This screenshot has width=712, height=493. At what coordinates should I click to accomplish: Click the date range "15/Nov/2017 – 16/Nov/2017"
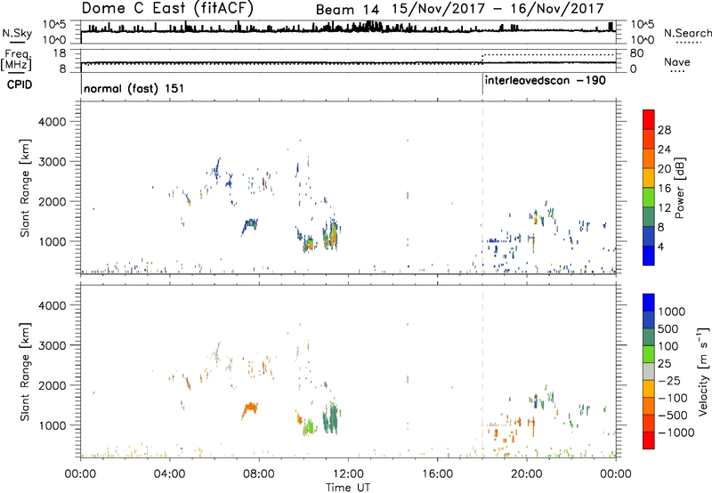point(498,9)
